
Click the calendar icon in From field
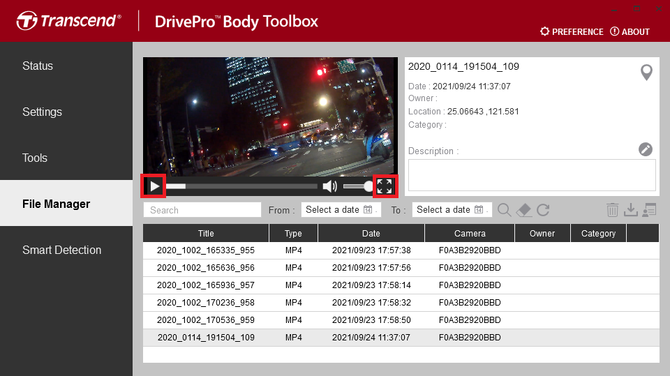[368, 209]
